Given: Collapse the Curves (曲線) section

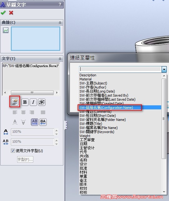Looking at the screenshot, I should pyautogui.click(x=60, y=23).
